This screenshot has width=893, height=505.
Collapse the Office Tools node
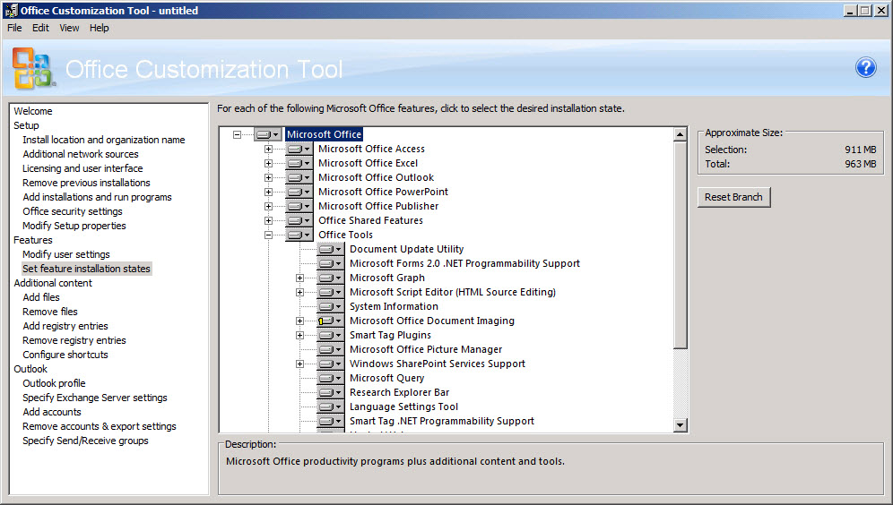tap(268, 235)
